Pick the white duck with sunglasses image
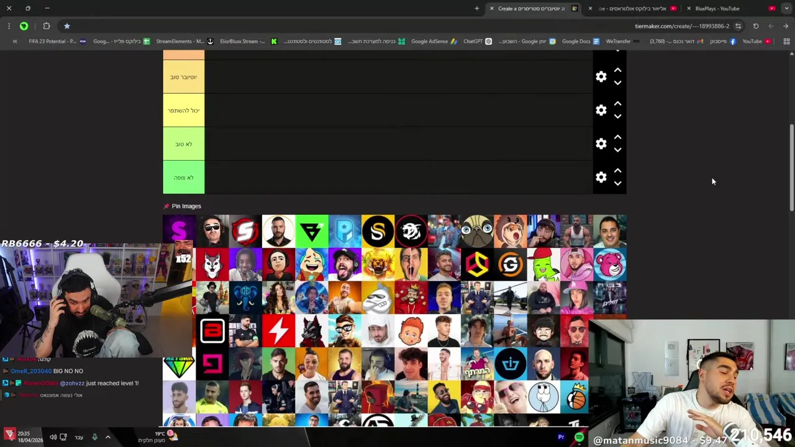This screenshot has width=795, height=447. point(378,297)
